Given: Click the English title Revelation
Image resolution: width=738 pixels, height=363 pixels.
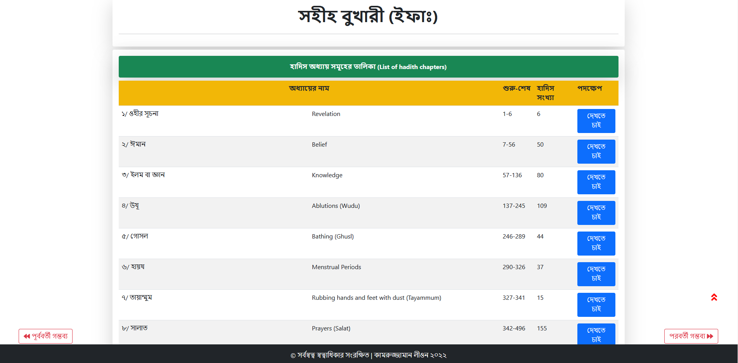Looking at the screenshot, I should 326,114.
